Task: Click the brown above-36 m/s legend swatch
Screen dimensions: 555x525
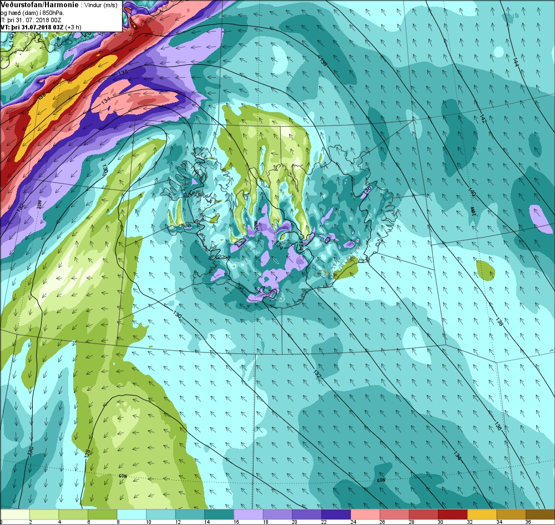Action: [x=540, y=514]
